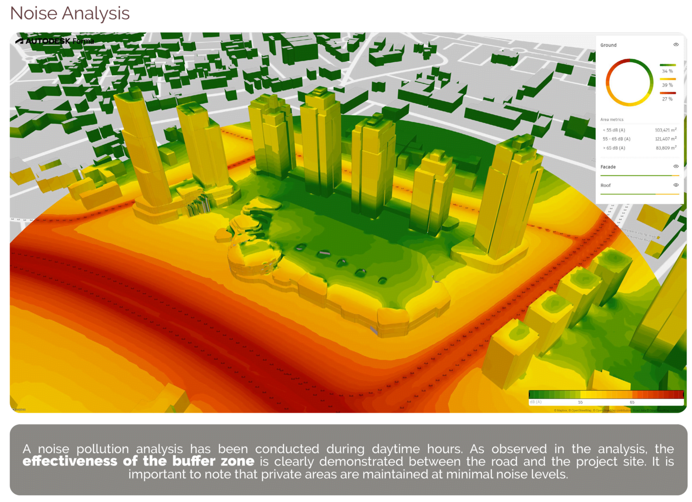This screenshot has height=502, width=692.
Task: Click green zone of dB color scale
Action: point(549,395)
